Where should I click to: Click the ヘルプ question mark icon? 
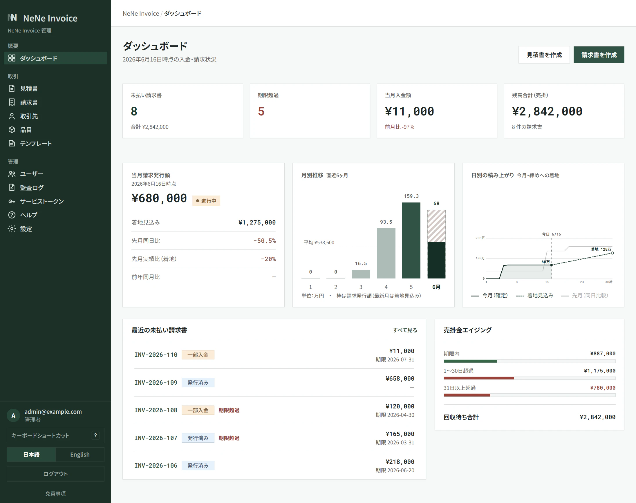tap(12, 215)
